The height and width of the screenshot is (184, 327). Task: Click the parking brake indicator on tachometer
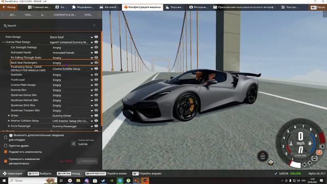pos(319,152)
